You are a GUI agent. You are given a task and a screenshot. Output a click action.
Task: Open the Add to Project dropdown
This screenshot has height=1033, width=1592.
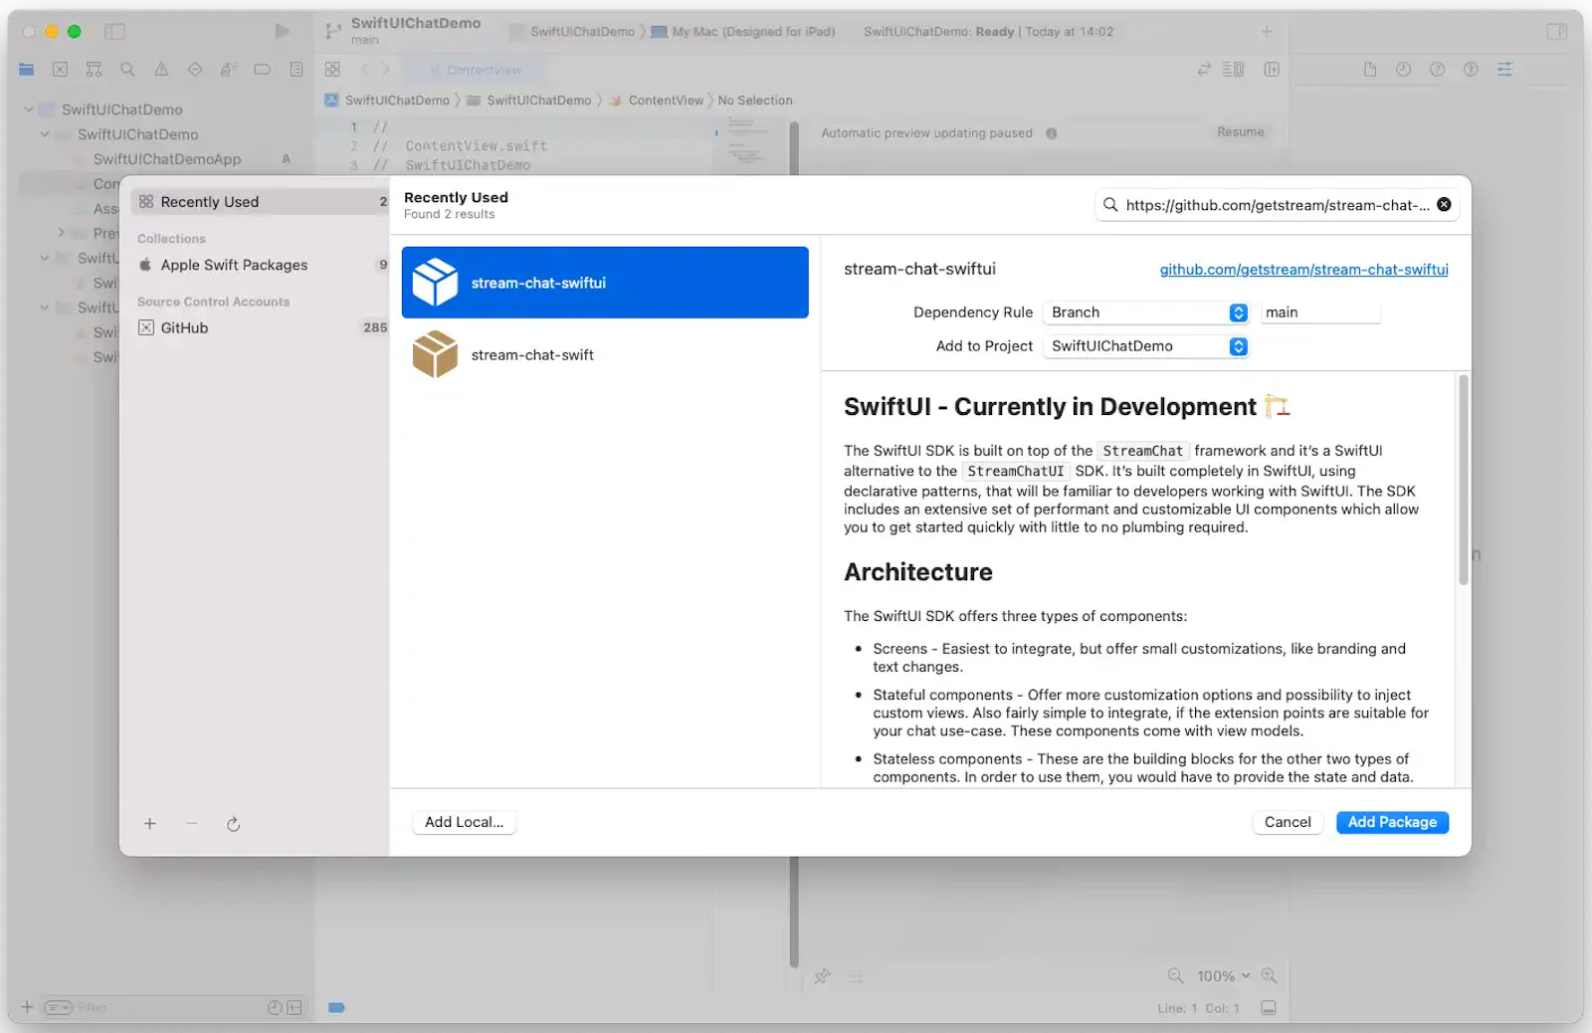tap(1145, 346)
